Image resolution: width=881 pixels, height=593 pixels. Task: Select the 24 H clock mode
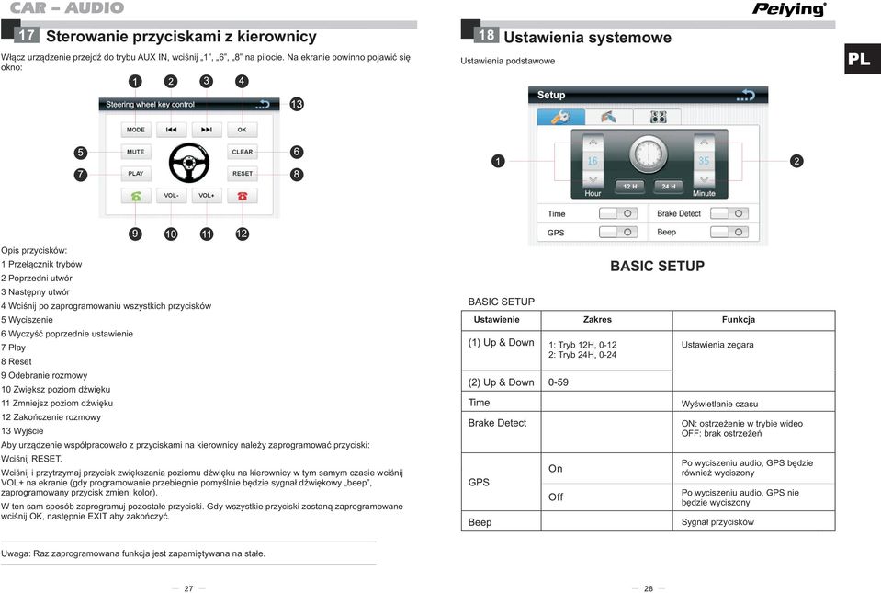[668, 186]
